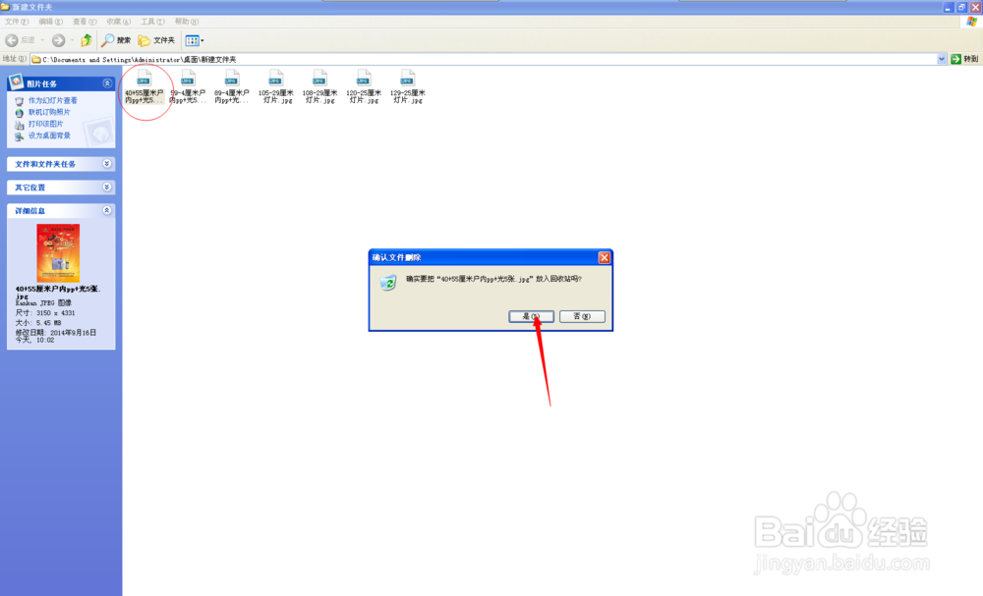Click the 是 (Yes) button to confirm deletion
This screenshot has height=596, width=983.
pos(531,316)
